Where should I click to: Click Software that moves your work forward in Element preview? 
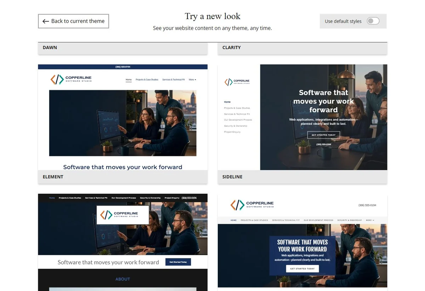(123, 167)
